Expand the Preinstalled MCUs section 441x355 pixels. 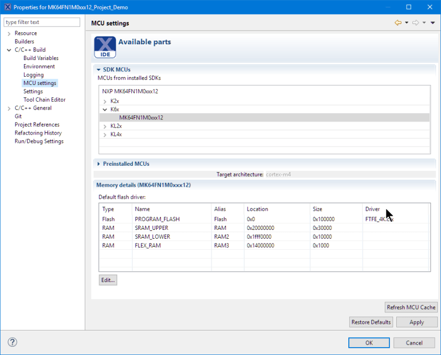tap(98, 164)
